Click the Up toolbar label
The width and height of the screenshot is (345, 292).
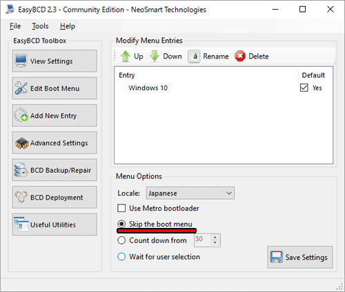tap(139, 56)
